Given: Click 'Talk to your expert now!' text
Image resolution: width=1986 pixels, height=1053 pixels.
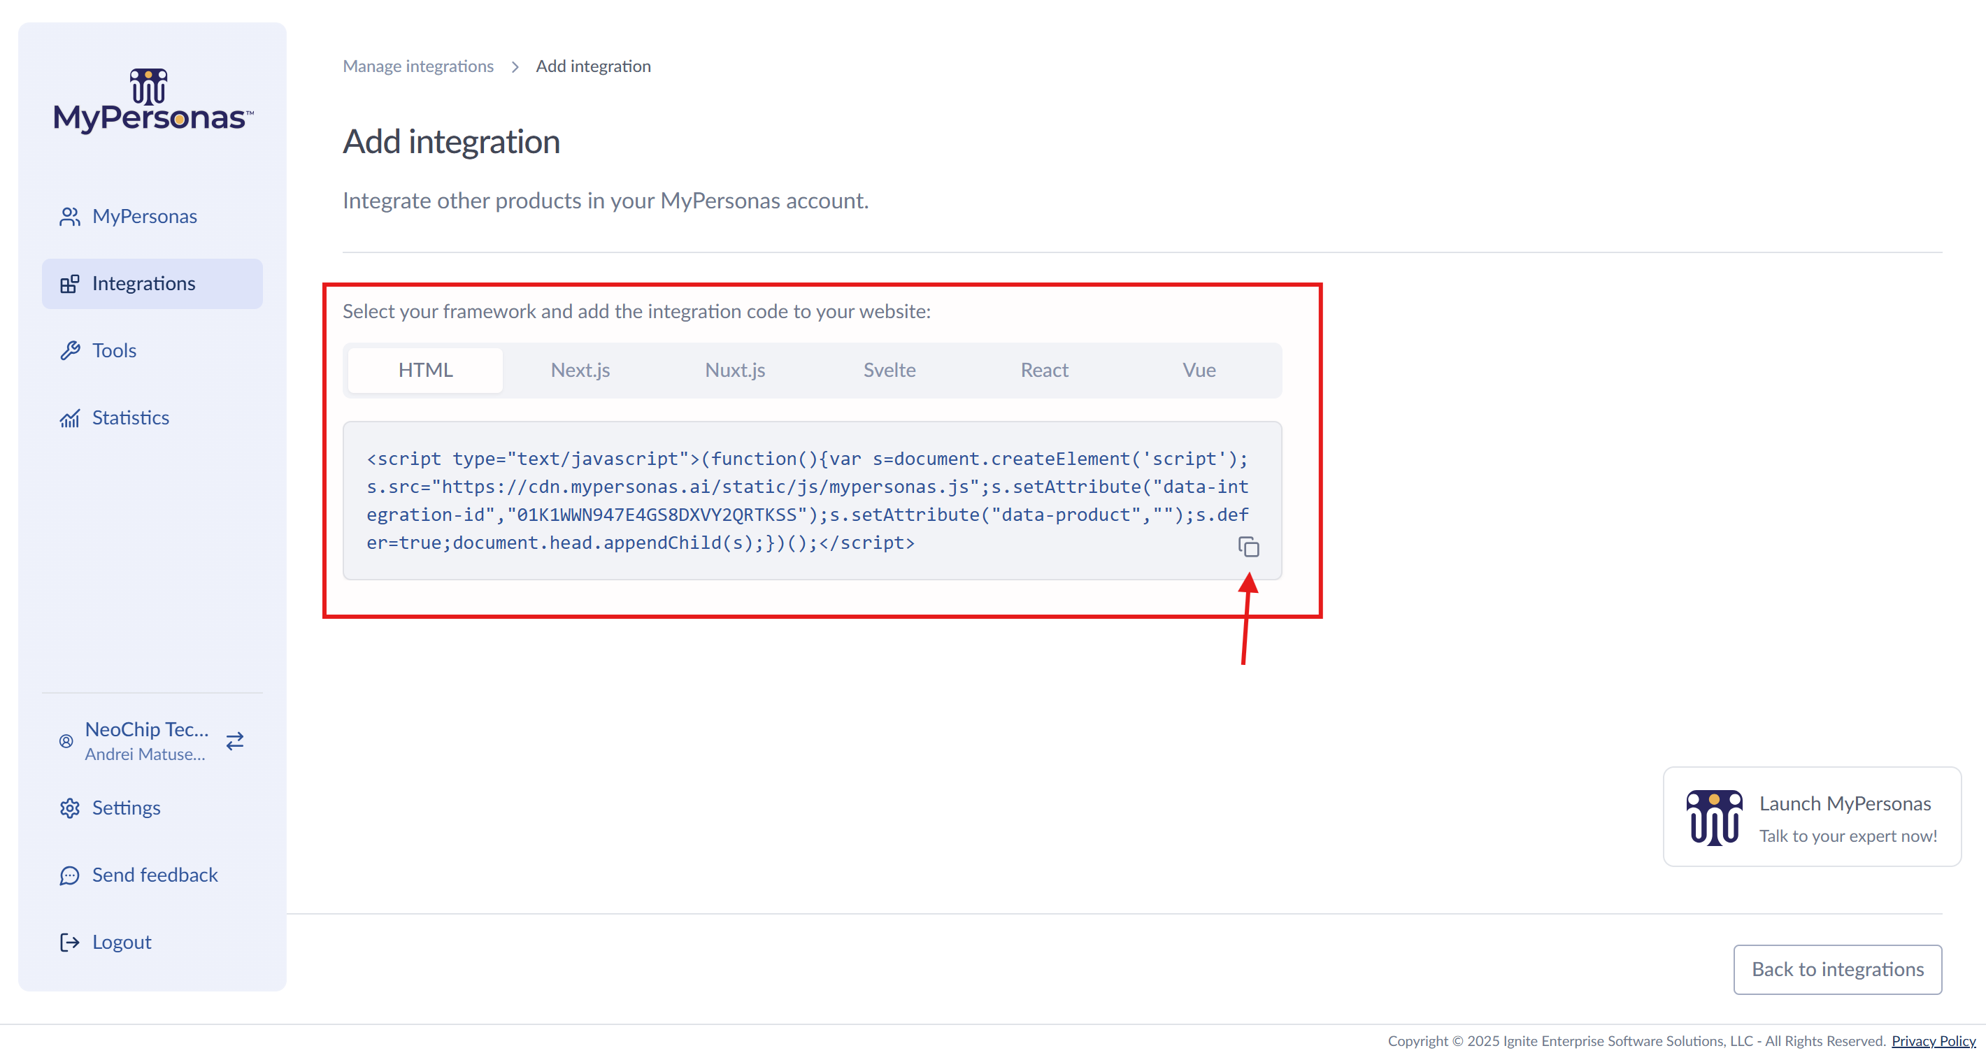Looking at the screenshot, I should coord(1848,836).
